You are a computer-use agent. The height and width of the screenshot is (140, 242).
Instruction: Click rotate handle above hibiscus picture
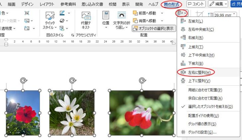(x=24, y=80)
